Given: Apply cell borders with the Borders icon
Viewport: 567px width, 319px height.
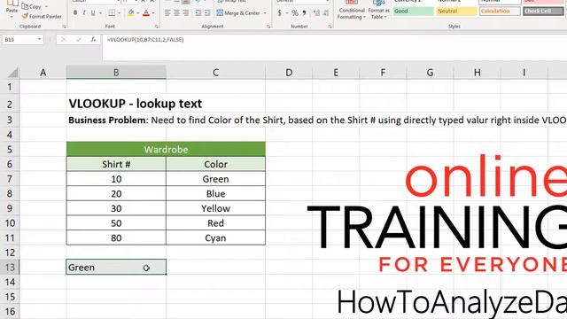Looking at the screenshot, I should 112,13.
